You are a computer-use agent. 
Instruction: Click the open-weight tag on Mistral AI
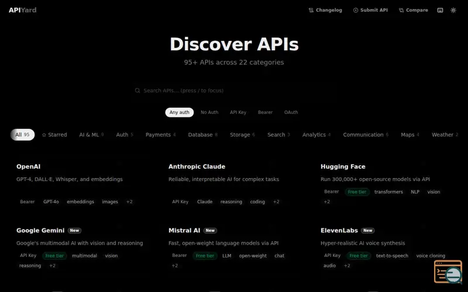click(253, 256)
